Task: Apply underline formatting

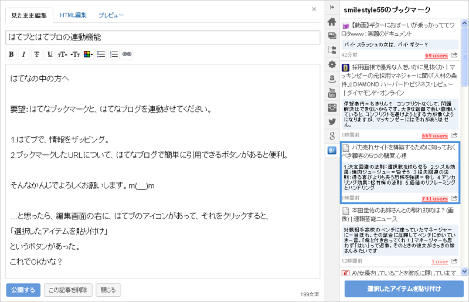Action: 50,54
